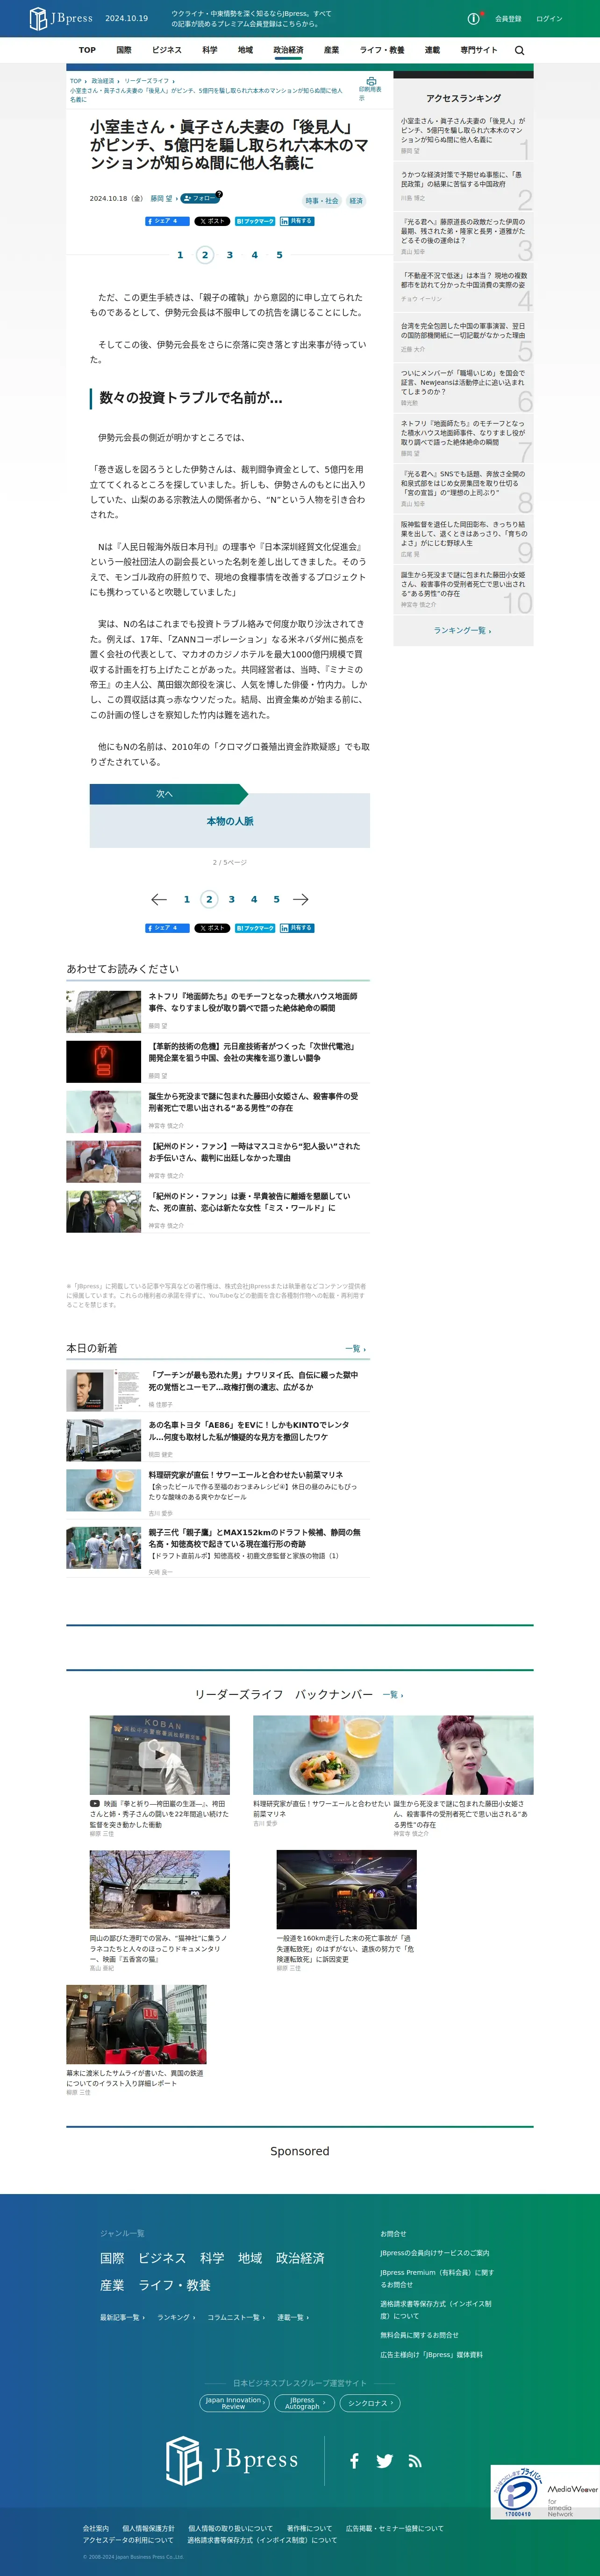Open the ビジネス menu item
This screenshot has width=600, height=2576.
tap(167, 50)
